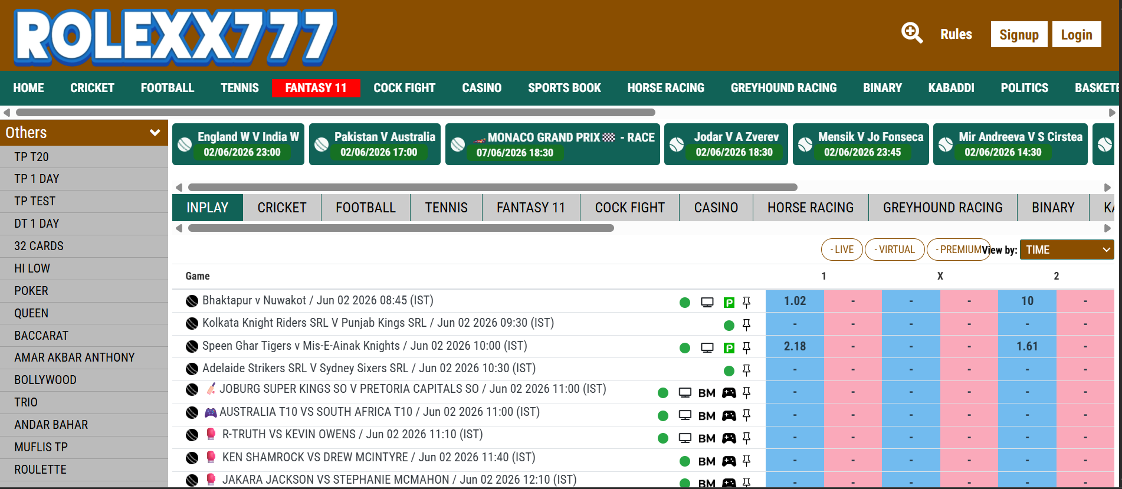Pin the Kolkata Knight Riders SRL match
Screen dimensions: 1122x489
746,324
